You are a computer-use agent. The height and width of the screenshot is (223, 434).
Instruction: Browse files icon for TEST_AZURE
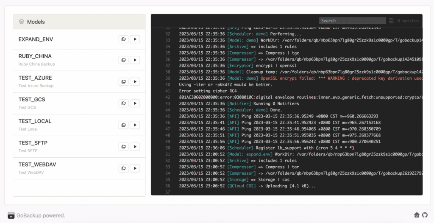tap(123, 82)
